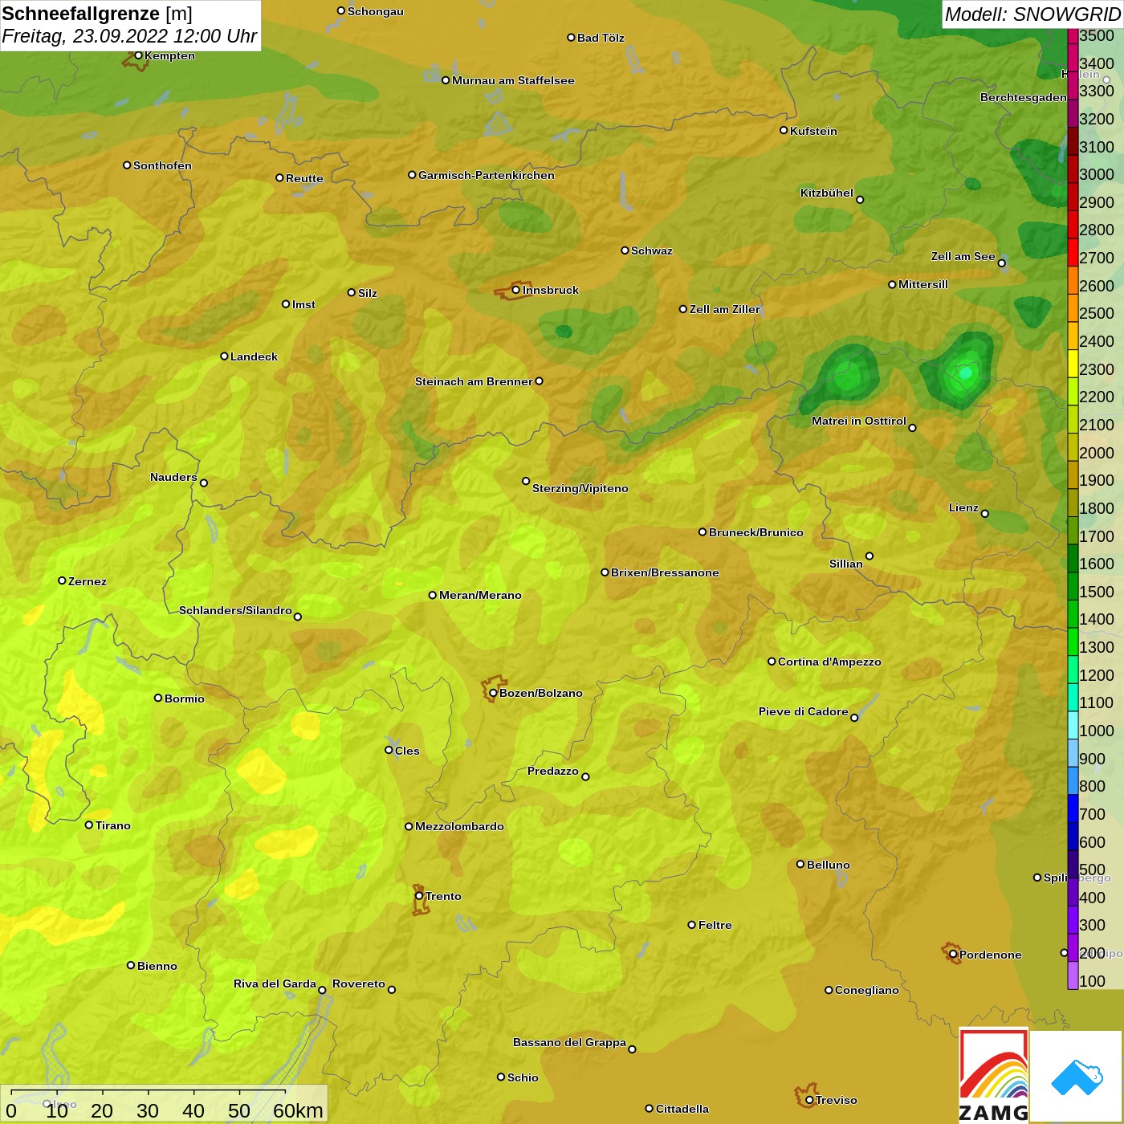Image resolution: width=1124 pixels, height=1124 pixels.
Task: Select the Kufstein marker dot
Action: tap(784, 130)
